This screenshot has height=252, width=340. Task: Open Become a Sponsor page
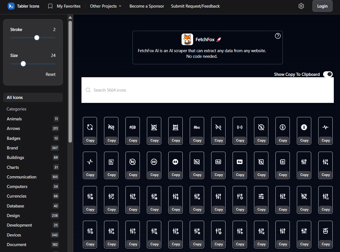tap(147, 6)
